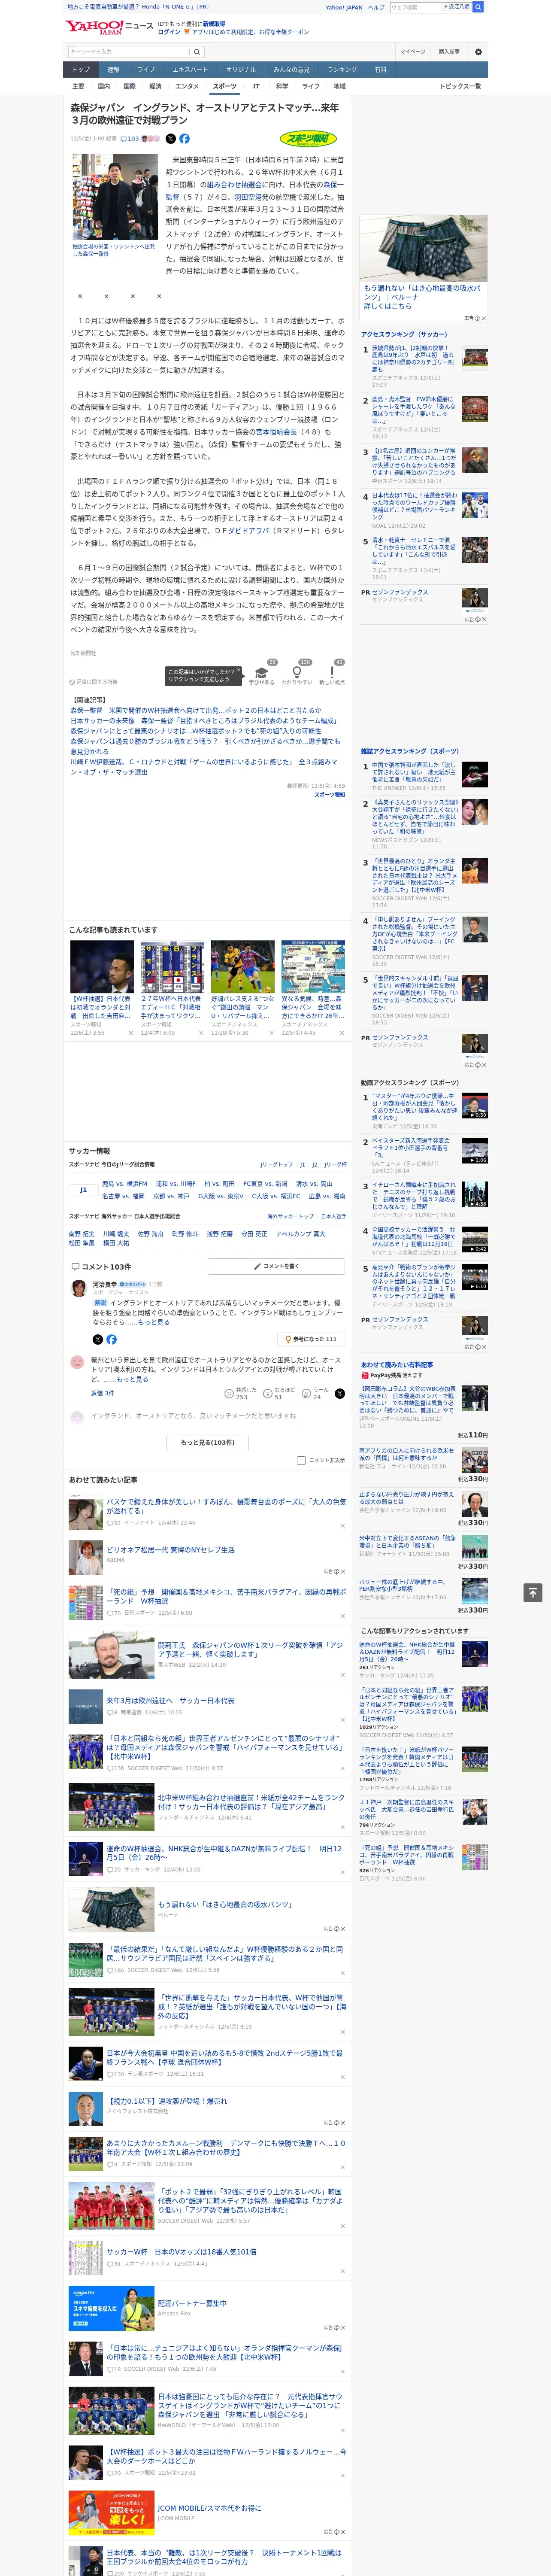Open 配達パートナー募集中 Amazon Flex ad
Screen dimensions: 551x2576
point(192,2303)
